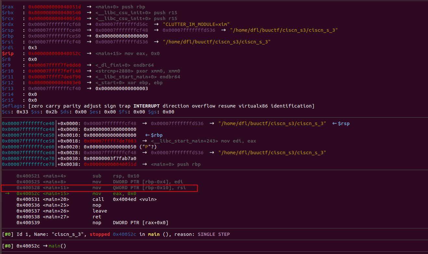Click stack address 0x00007fffffffce50
Screen dimensions: 428x254
(29, 135)
